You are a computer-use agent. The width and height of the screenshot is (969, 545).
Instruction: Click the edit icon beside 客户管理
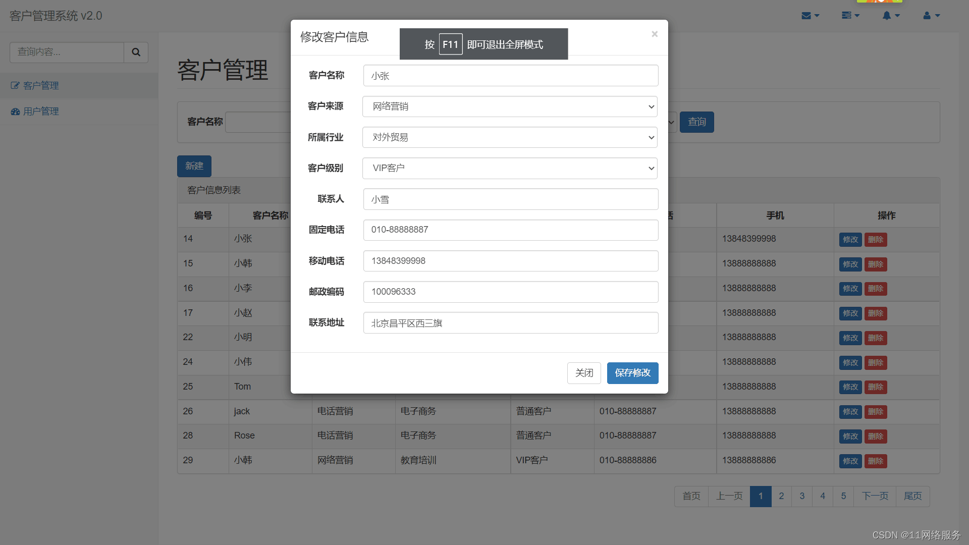tap(15, 85)
